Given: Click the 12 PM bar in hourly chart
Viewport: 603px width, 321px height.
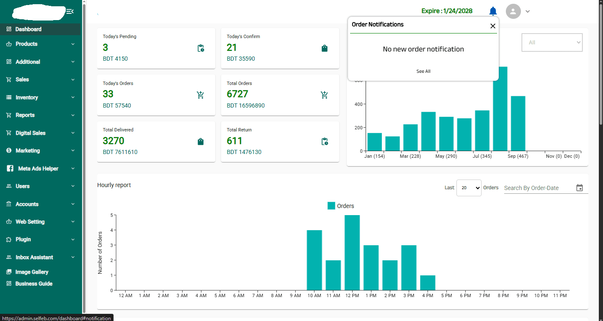Looking at the screenshot, I should click(352, 252).
